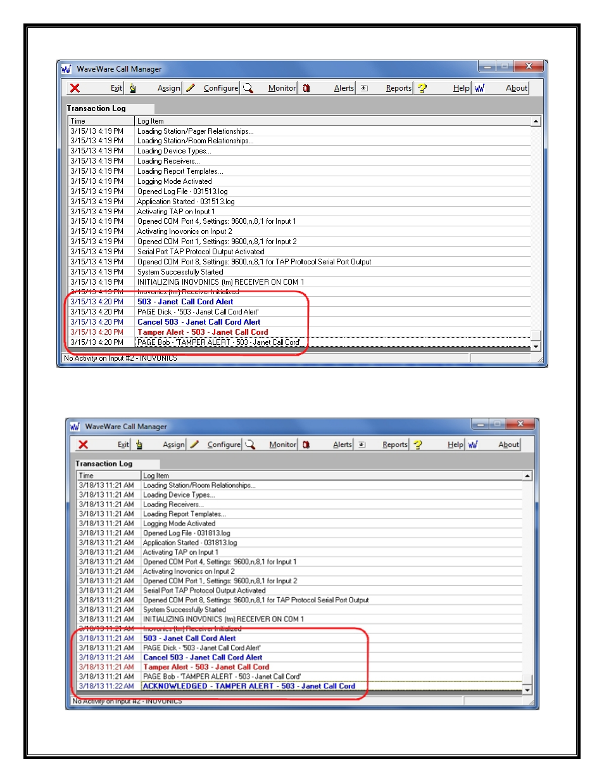The width and height of the screenshot is (604, 783).
Task: Select 'Activating TAP on Input 1' row in 3/15/13 log
Action: click(299, 212)
